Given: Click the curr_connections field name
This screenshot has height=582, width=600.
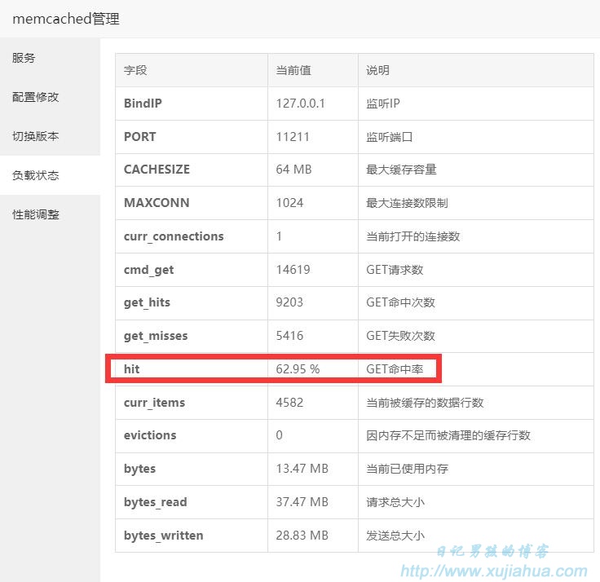Looking at the screenshot, I should click(x=174, y=236).
